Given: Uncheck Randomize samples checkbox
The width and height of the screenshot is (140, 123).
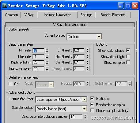Looking at the screenshot, I should pyautogui.click(x=92, y=105).
